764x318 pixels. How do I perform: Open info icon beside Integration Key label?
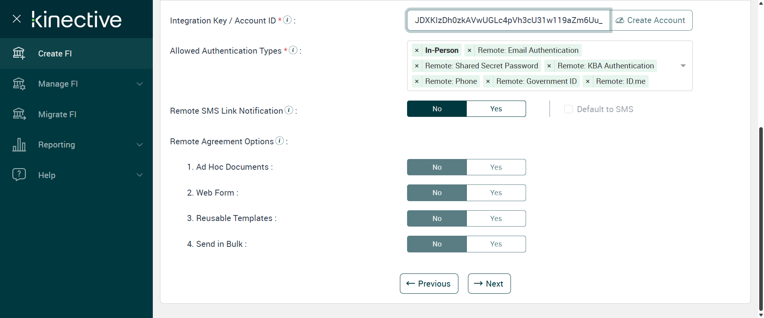click(287, 20)
